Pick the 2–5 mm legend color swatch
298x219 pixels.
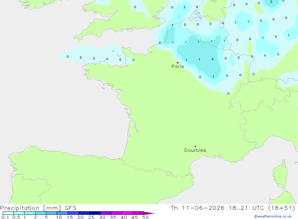coord(41,213)
